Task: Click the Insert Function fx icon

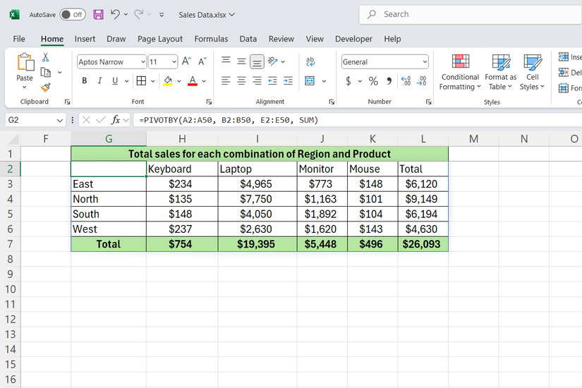Action: [116, 120]
